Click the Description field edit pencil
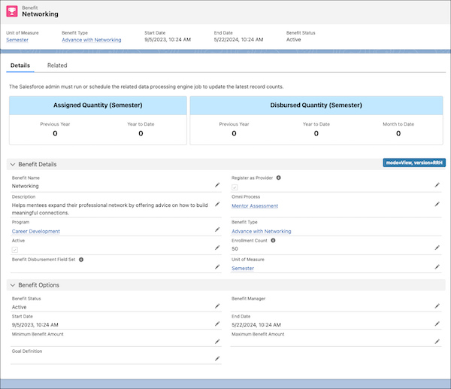This screenshot has width=451, height=389. click(x=217, y=203)
